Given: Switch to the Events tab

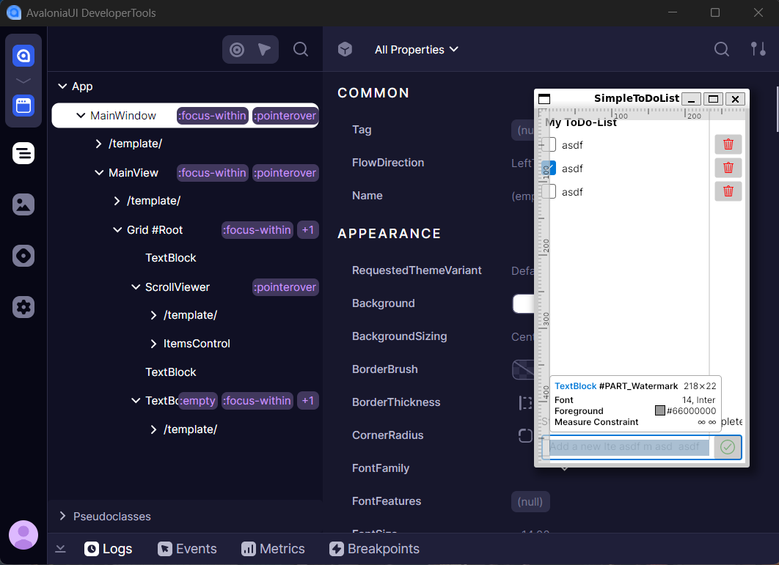Looking at the screenshot, I should point(187,548).
